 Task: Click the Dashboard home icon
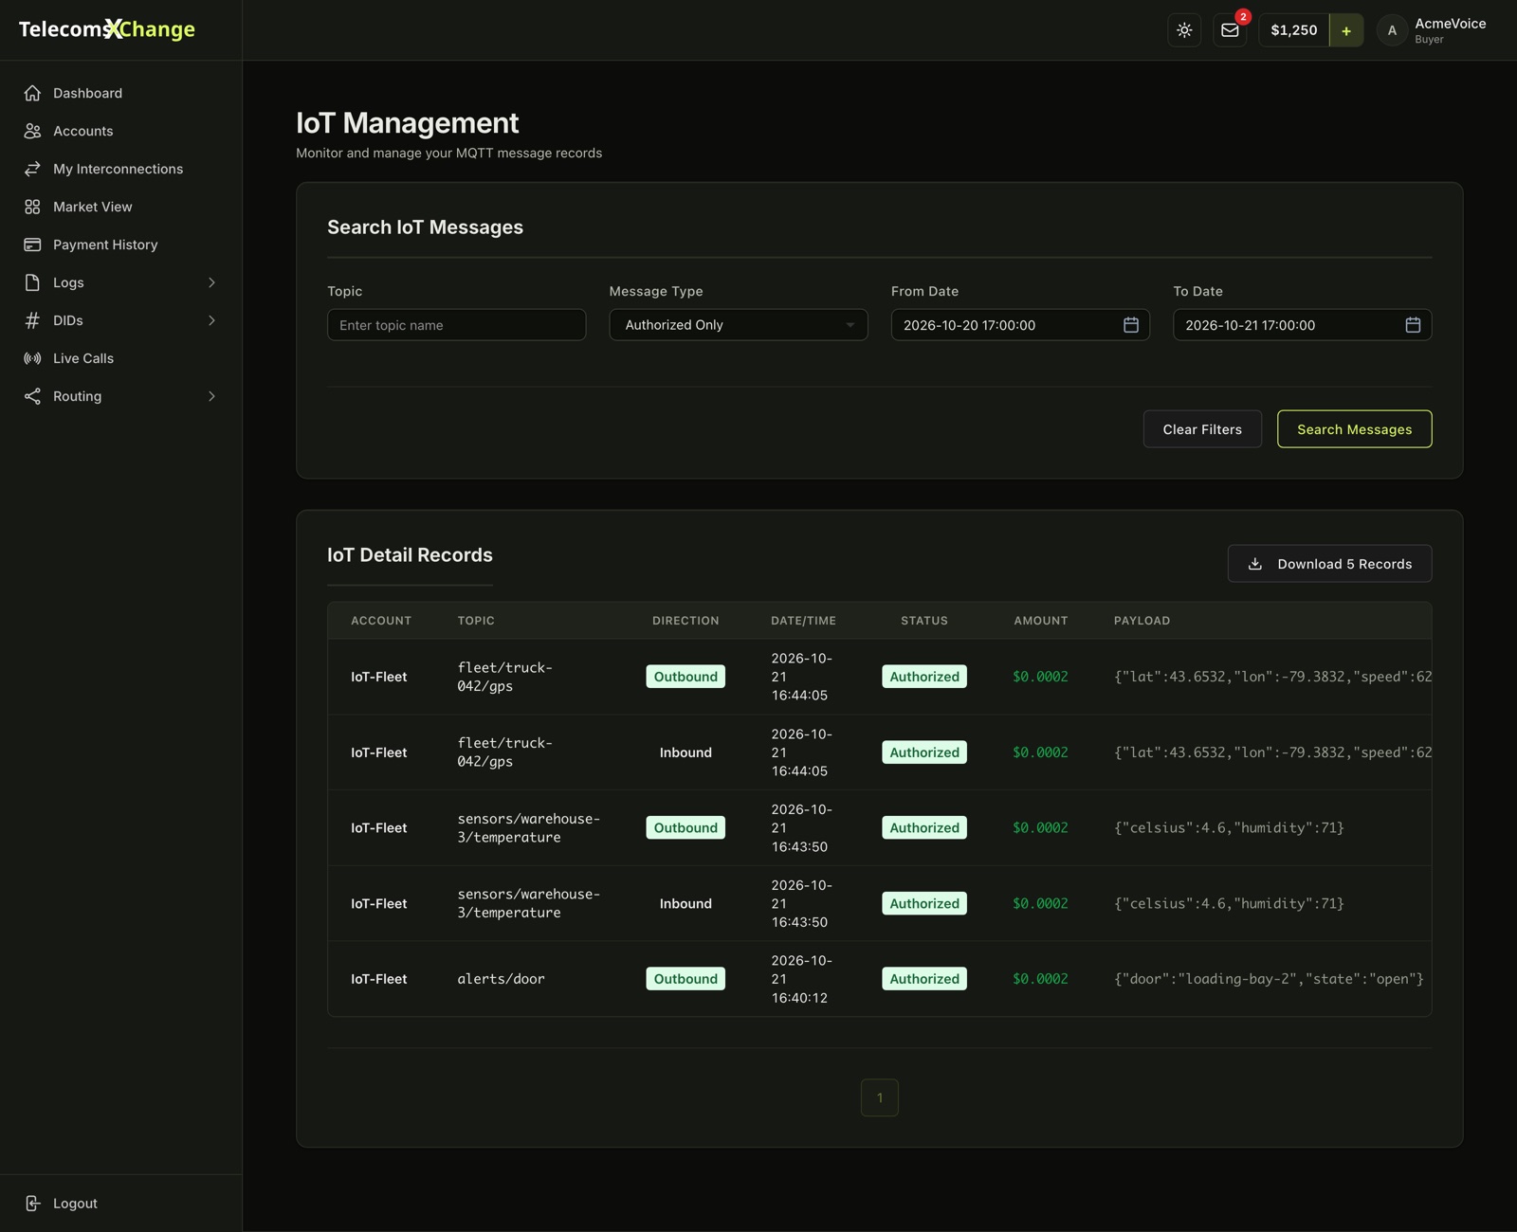click(32, 93)
